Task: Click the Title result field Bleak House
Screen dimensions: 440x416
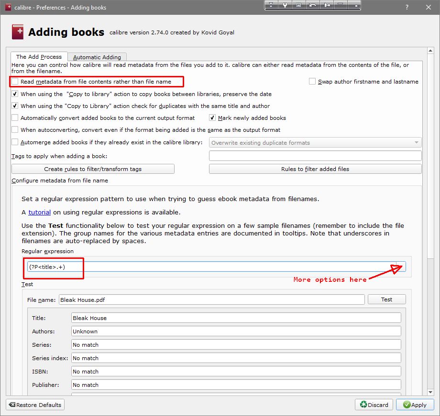Action: coord(236,318)
